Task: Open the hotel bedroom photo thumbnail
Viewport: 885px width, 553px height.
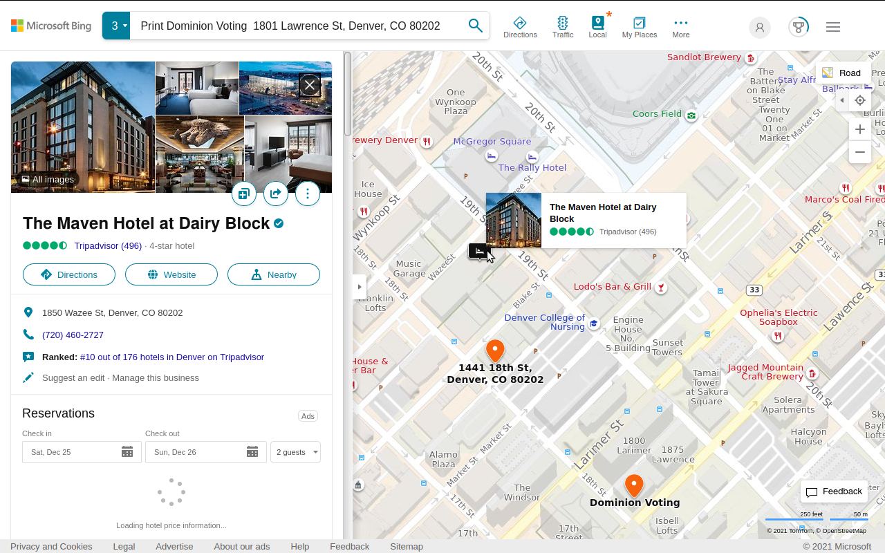Action: (x=197, y=88)
